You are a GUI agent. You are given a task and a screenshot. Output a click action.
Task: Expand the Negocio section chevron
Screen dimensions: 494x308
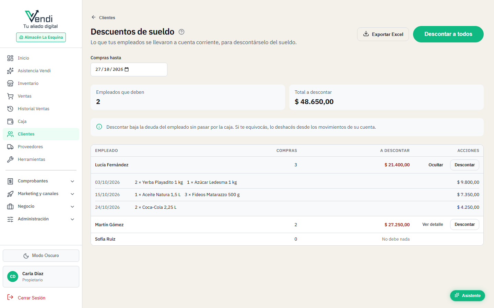tap(72, 206)
